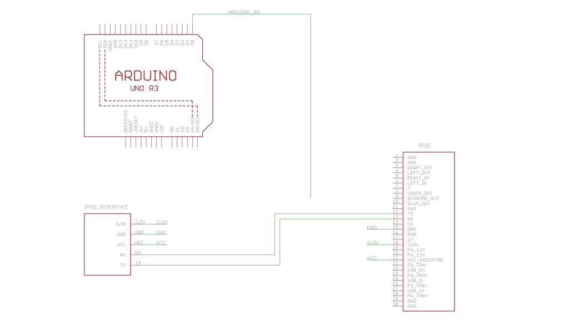The width and height of the screenshot is (569, 321).
Task: Select the ARDUINO component label
Action: [146, 74]
